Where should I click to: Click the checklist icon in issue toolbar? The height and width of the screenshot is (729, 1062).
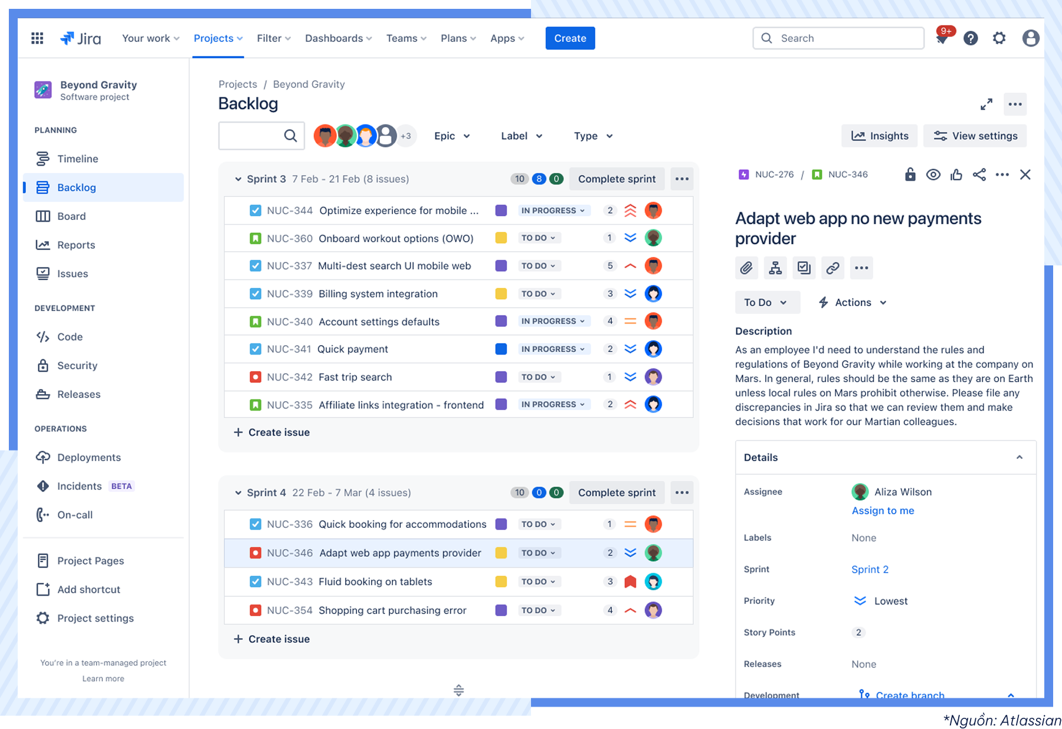coord(804,268)
